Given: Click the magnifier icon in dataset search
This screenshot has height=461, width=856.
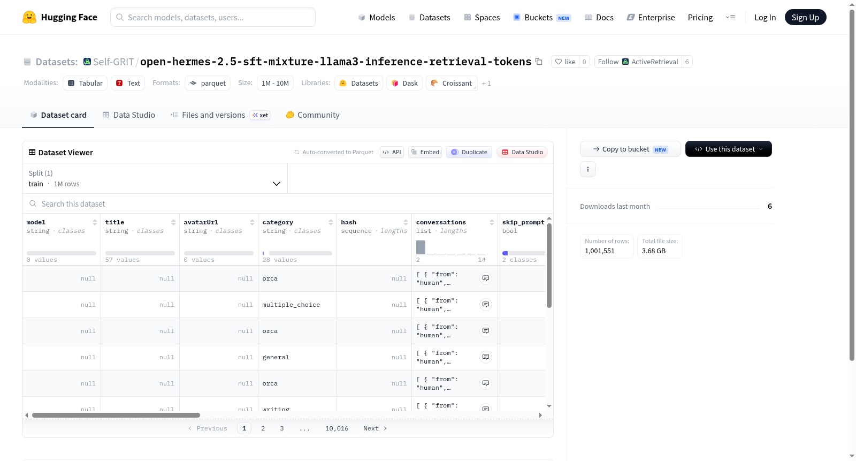Looking at the screenshot, I should pos(33,204).
